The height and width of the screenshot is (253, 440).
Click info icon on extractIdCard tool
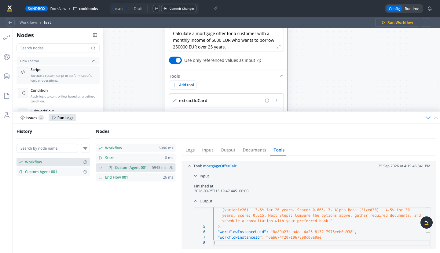267,101
